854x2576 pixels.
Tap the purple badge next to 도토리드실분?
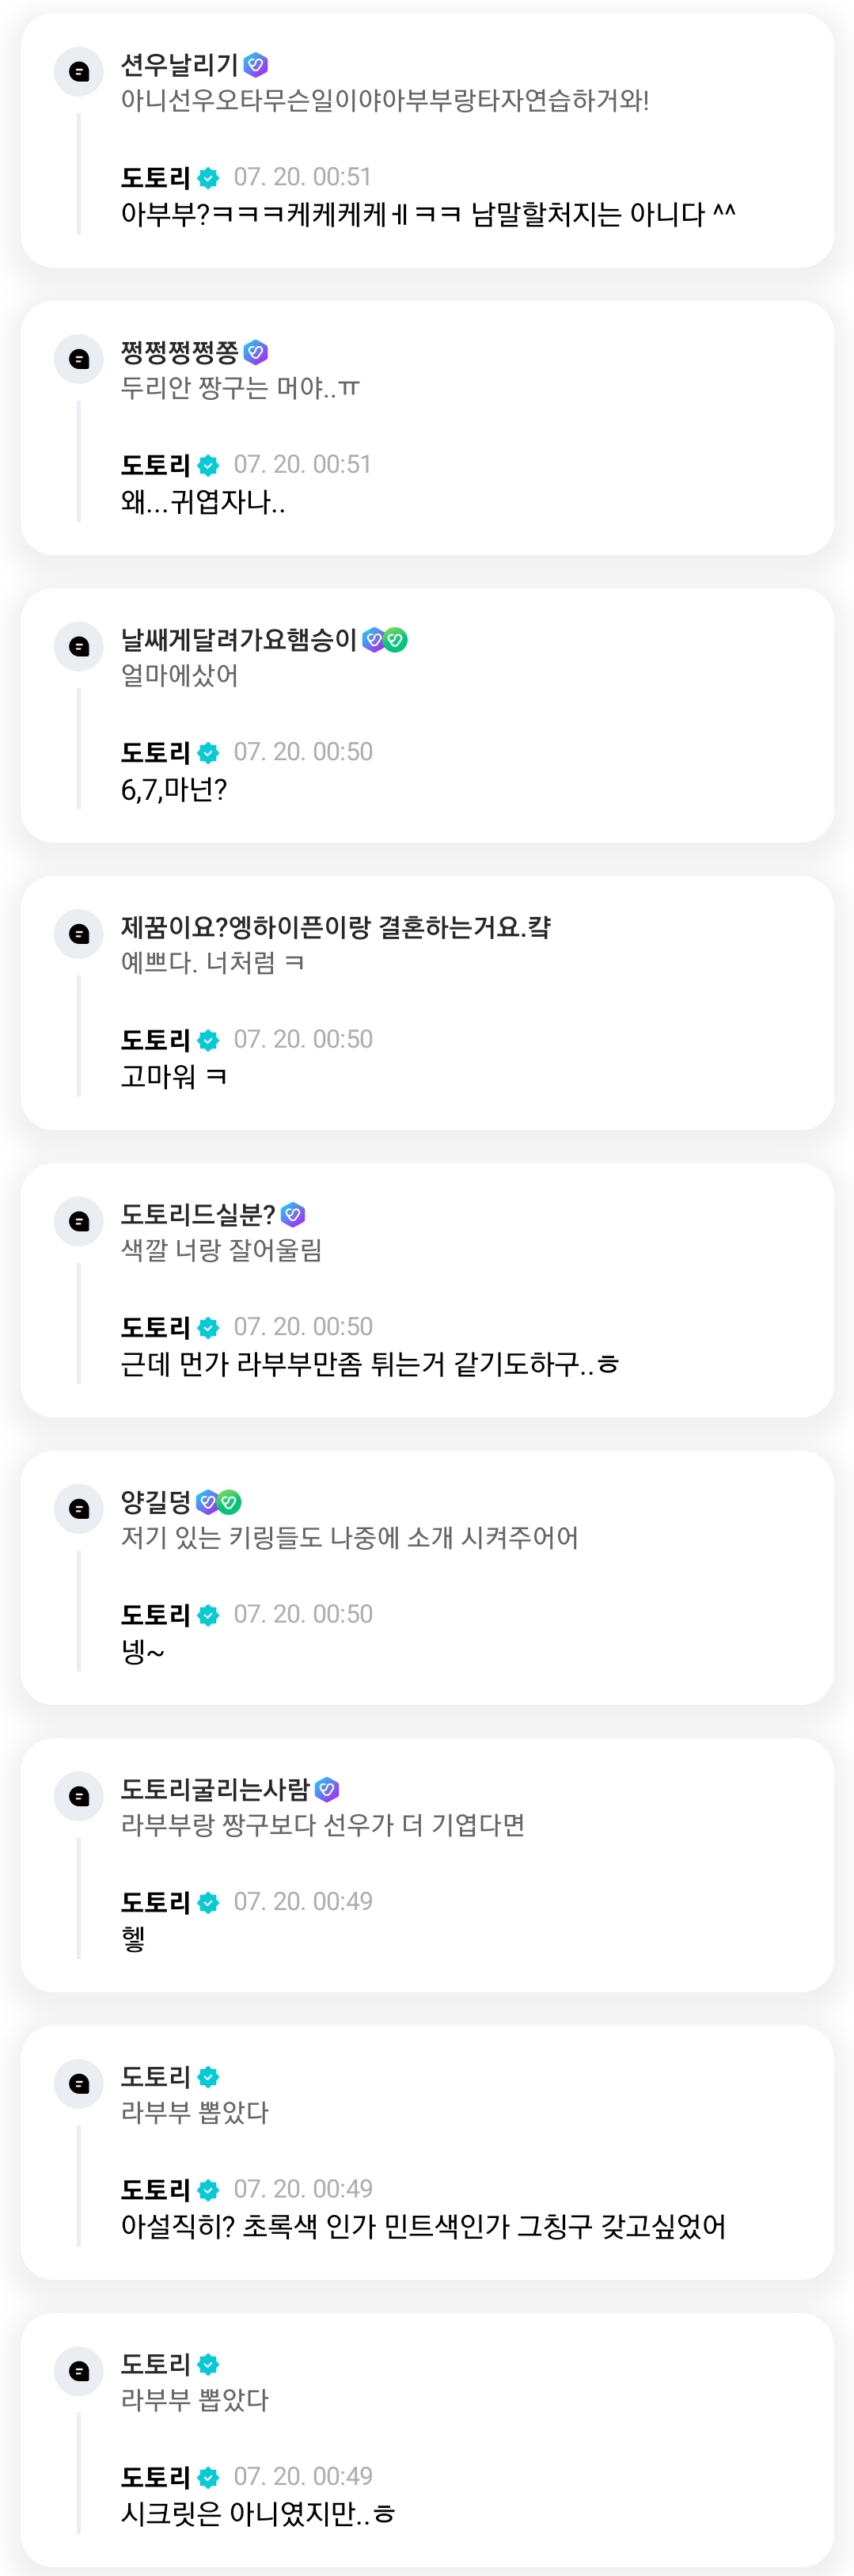pyautogui.click(x=293, y=1215)
